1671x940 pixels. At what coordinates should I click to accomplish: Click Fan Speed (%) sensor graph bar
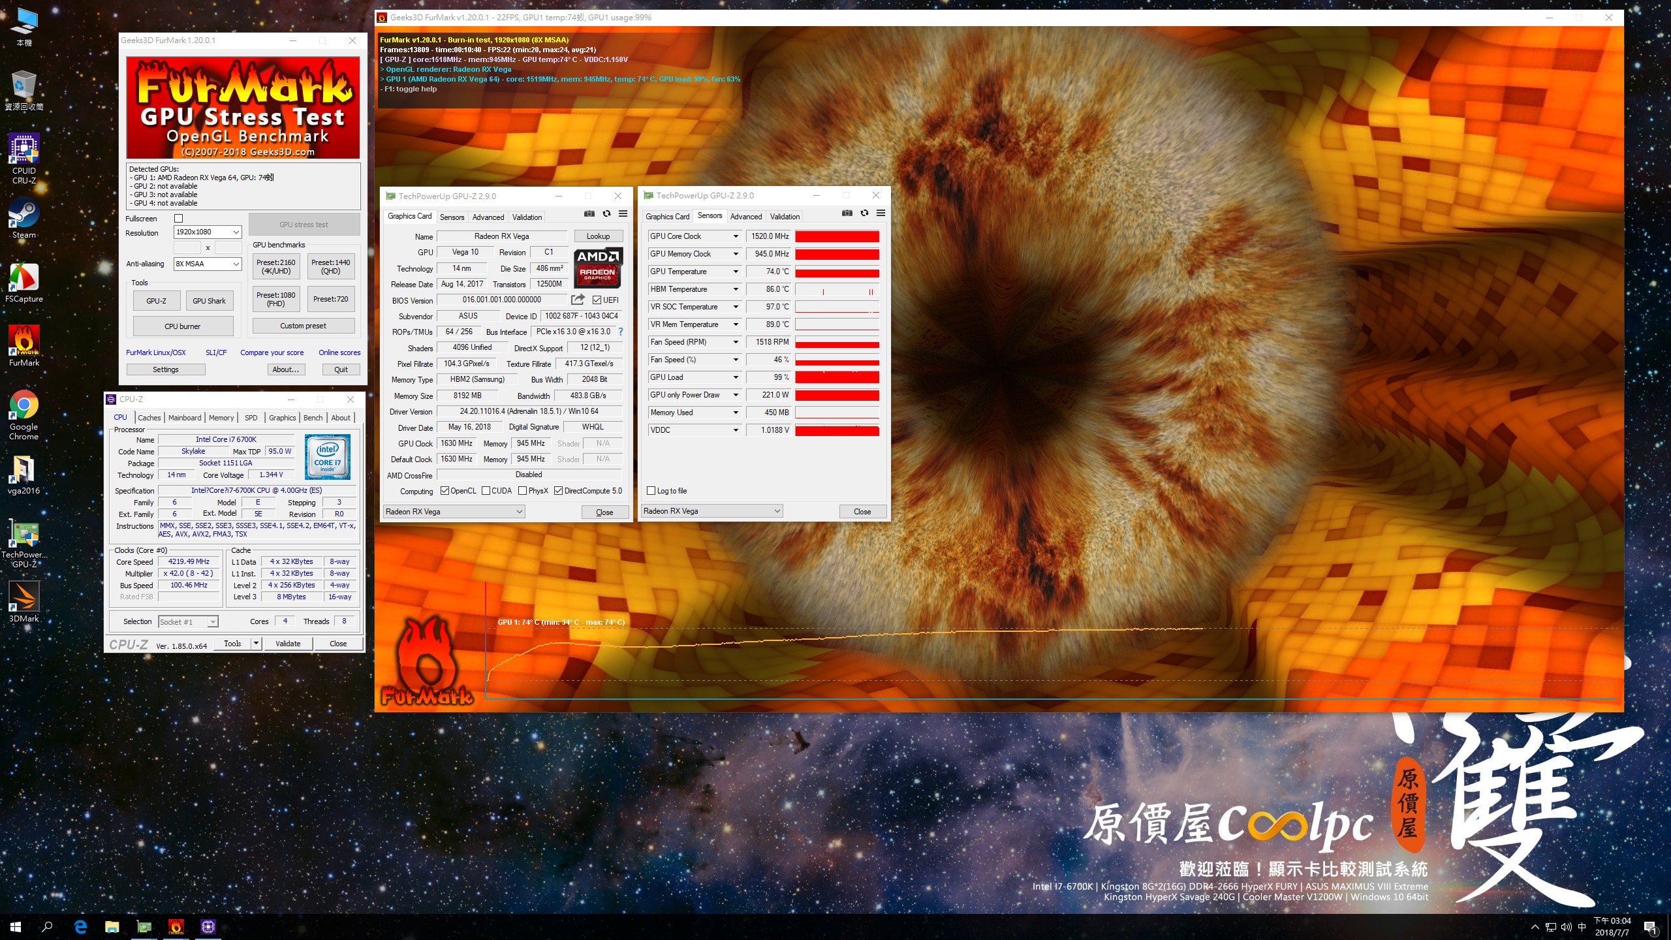837,360
